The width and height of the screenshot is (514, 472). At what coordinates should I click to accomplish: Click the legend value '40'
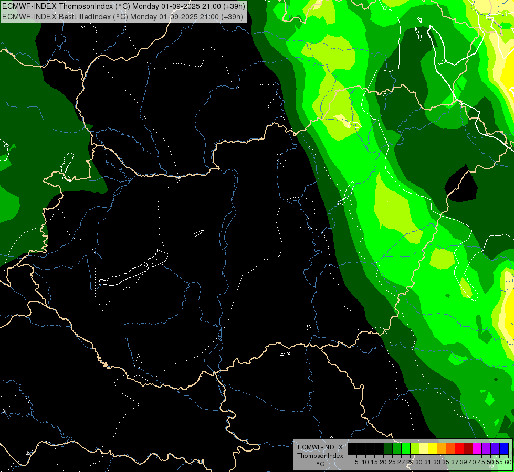point(473,462)
